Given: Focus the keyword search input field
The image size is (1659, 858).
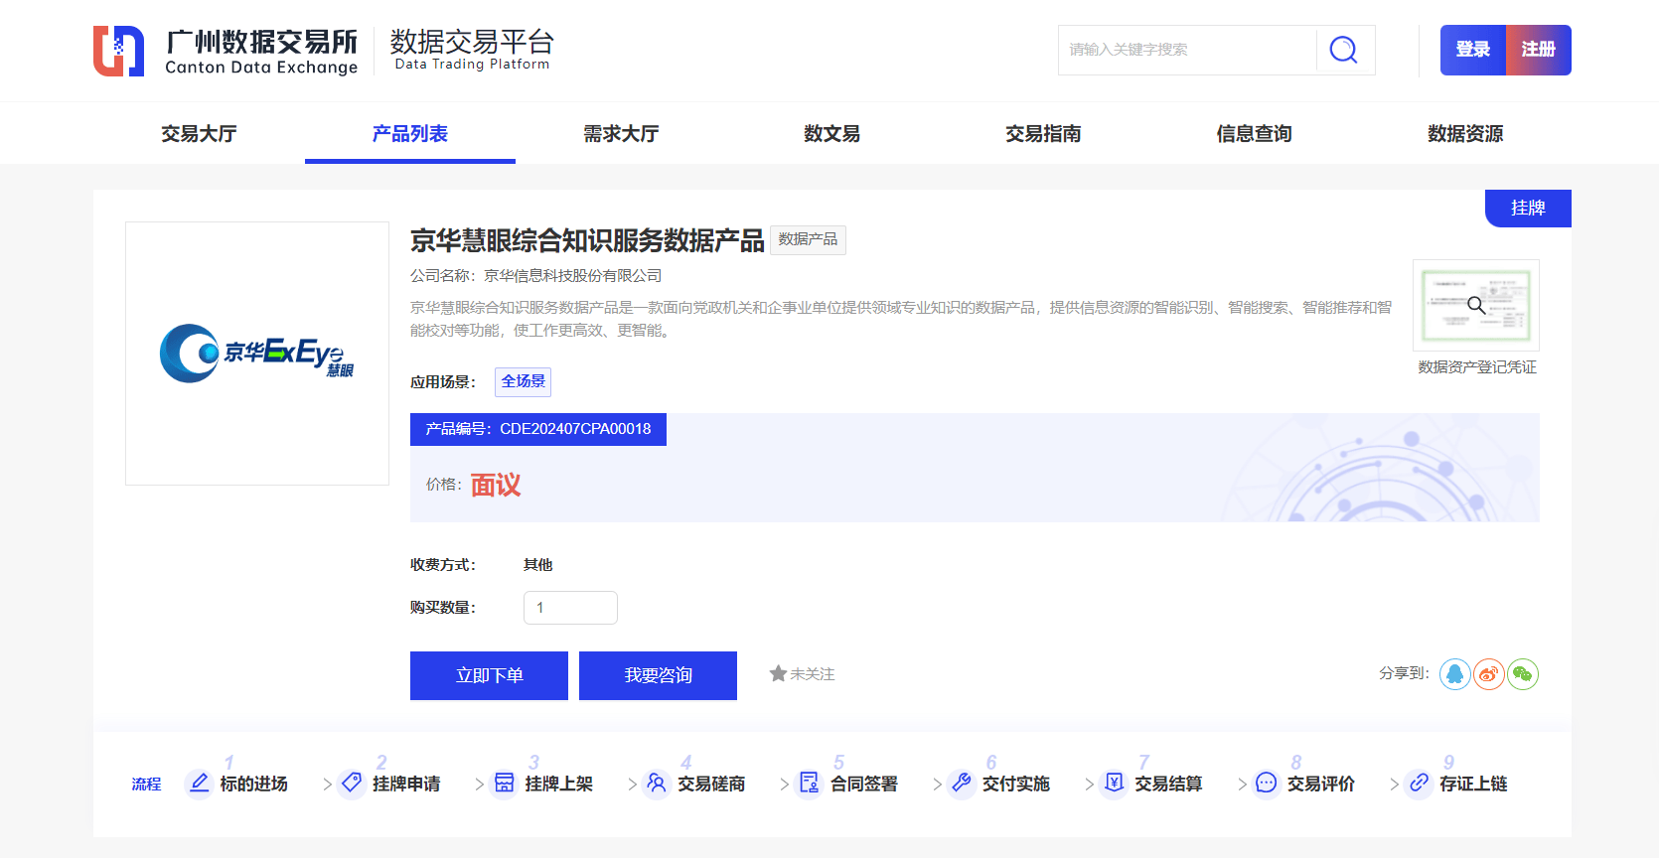Looking at the screenshot, I should pos(1187,50).
